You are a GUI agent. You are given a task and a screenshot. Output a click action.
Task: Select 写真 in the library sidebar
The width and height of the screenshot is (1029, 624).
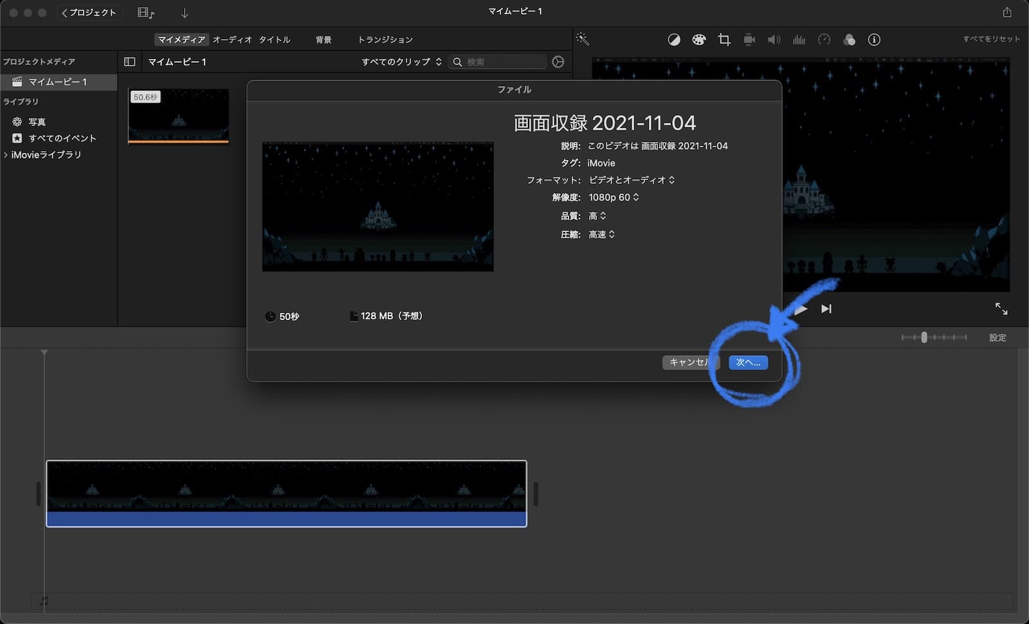[37, 121]
